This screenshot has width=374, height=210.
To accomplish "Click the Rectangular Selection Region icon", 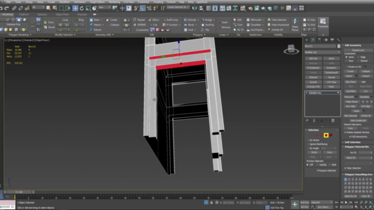I will point(61,8).
